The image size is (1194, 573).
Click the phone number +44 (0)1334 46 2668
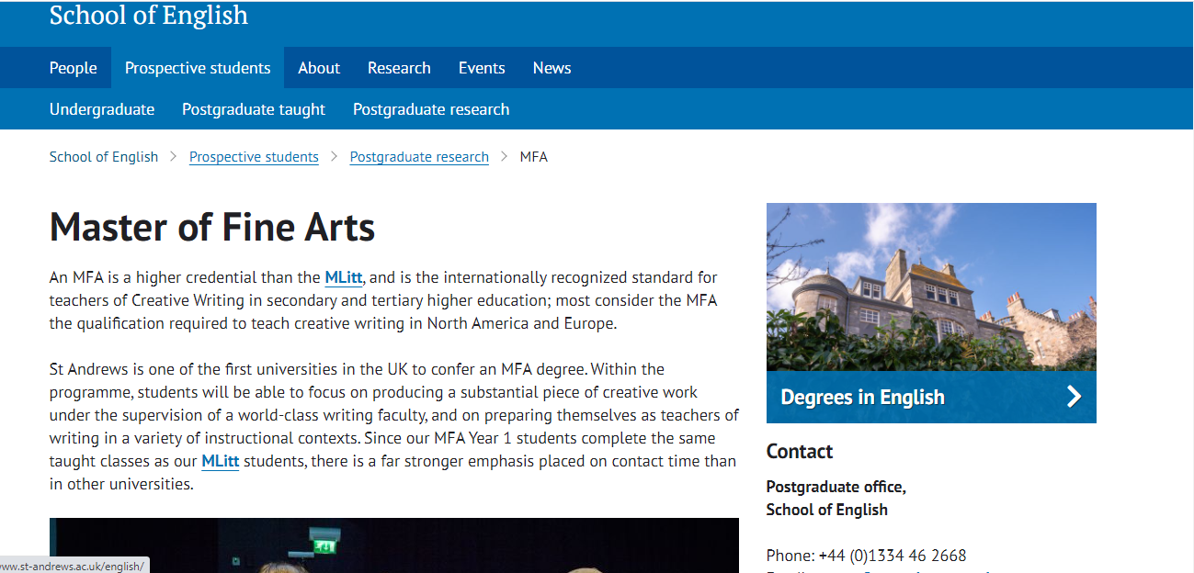(x=893, y=556)
